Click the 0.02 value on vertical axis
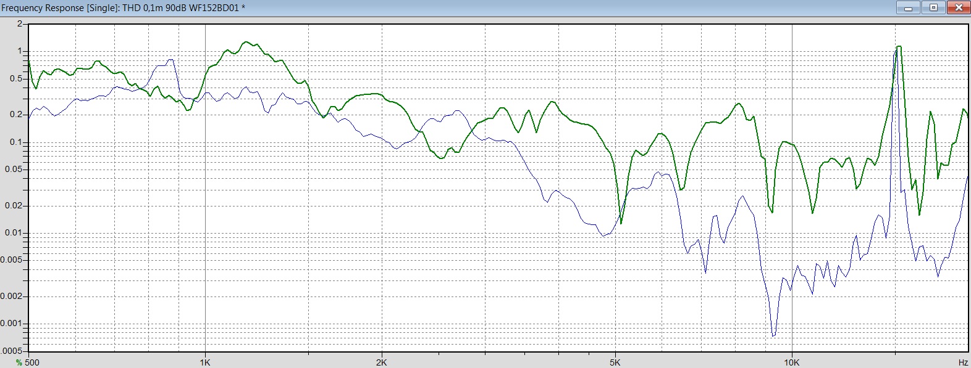The width and height of the screenshot is (971, 368). click(x=13, y=206)
